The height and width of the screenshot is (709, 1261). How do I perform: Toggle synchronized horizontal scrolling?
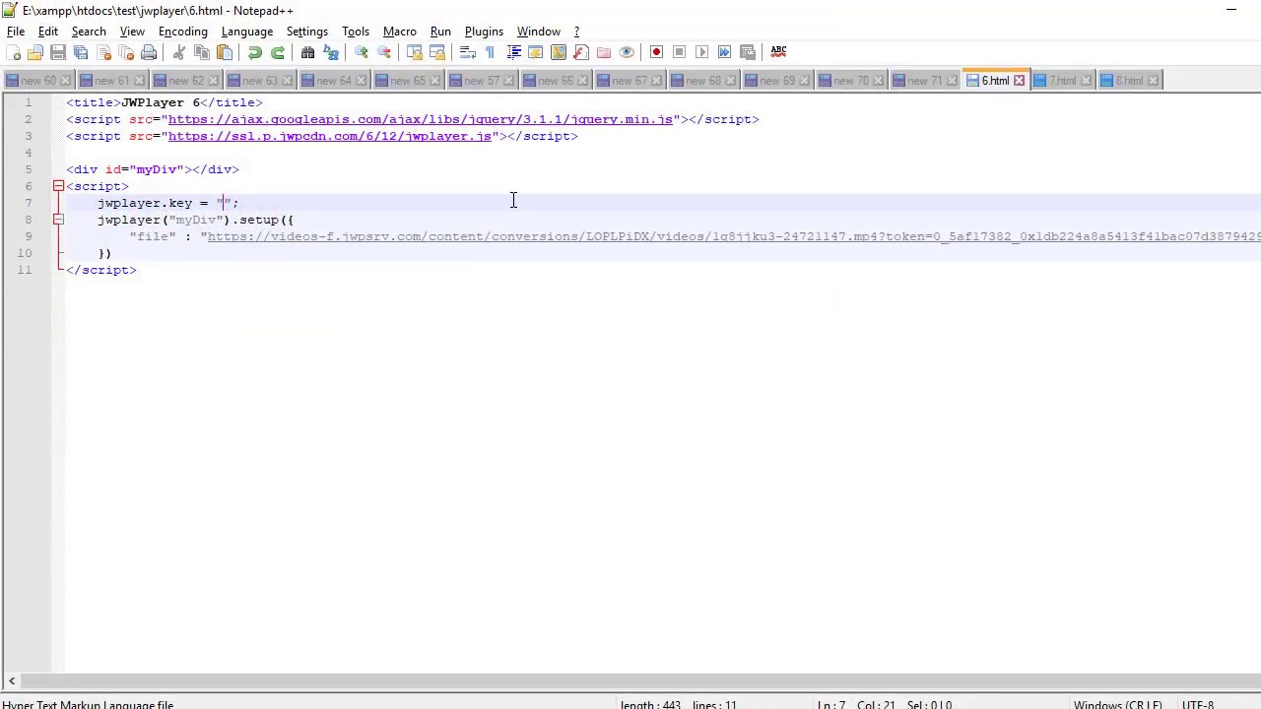point(437,52)
